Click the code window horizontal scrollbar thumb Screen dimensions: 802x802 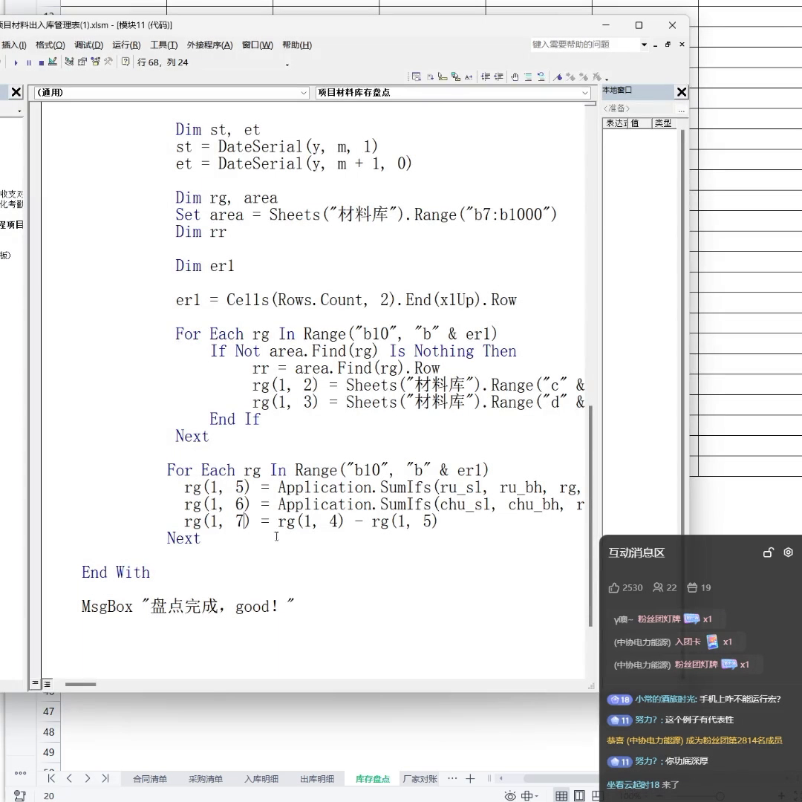pyautogui.click(x=80, y=685)
